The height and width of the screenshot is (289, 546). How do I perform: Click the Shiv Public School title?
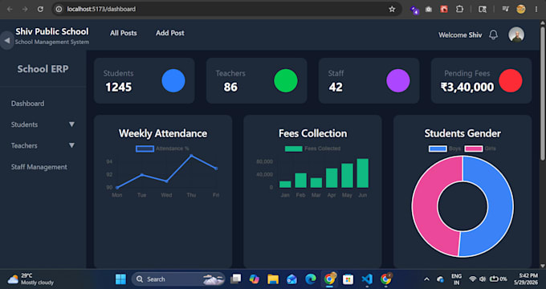click(52, 31)
